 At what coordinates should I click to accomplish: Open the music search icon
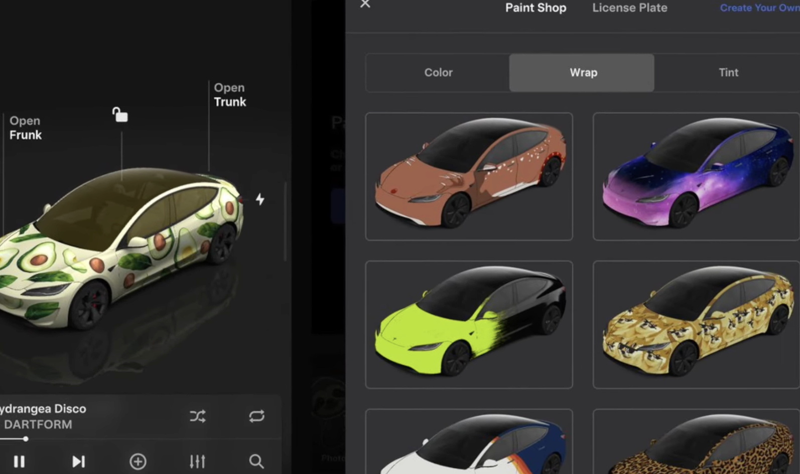256,461
